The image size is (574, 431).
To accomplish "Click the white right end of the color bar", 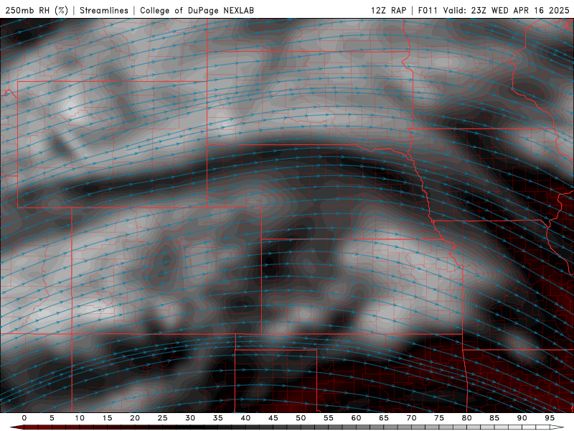I will coord(557,427).
